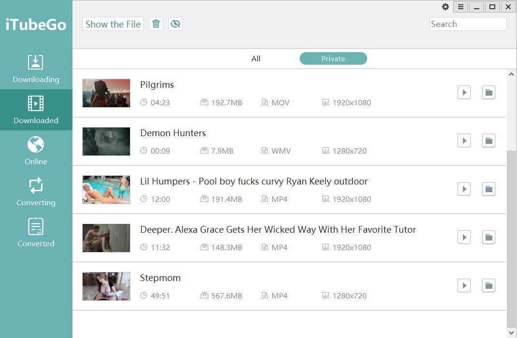Click the Search input field
517x338 pixels.
tap(468, 24)
